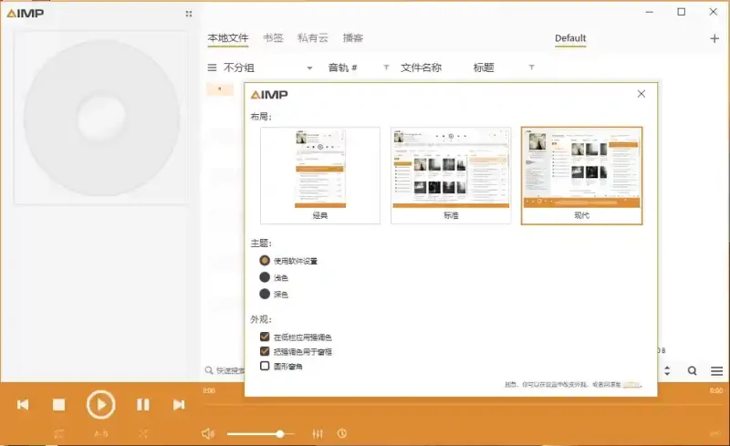Uncheck 把强调色用于窗框 checkbox
The height and width of the screenshot is (446, 730).
(x=265, y=351)
